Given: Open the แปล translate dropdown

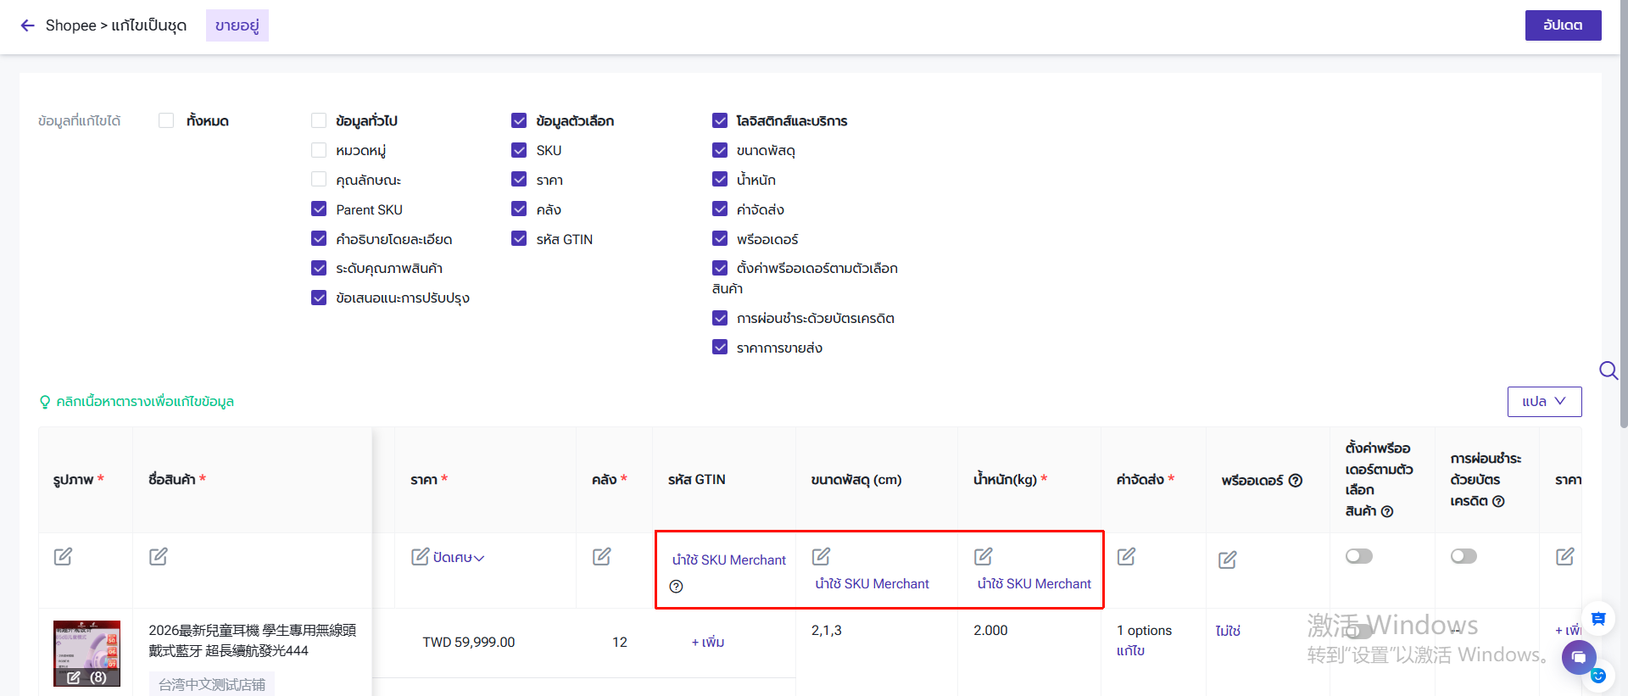Looking at the screenshot, I should 1544,402.
